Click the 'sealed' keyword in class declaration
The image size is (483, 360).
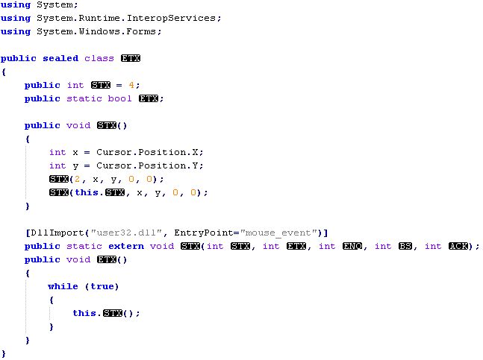tap(60, 58)
